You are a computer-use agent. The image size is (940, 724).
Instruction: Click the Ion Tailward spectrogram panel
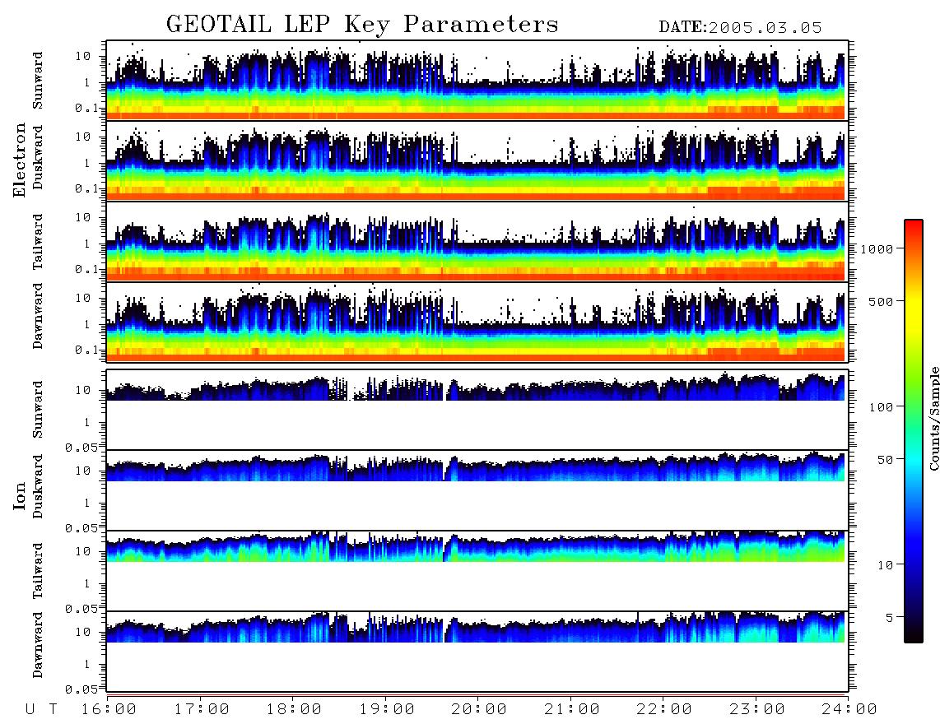[x=477, y=571]
